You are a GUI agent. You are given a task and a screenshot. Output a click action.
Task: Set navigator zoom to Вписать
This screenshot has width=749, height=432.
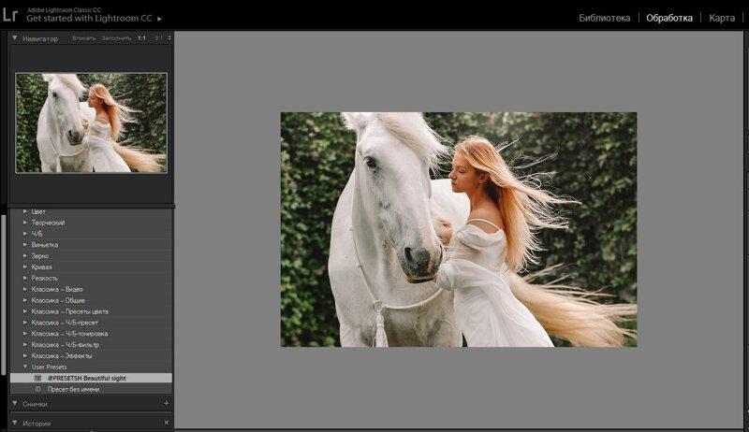pos(84,38)
